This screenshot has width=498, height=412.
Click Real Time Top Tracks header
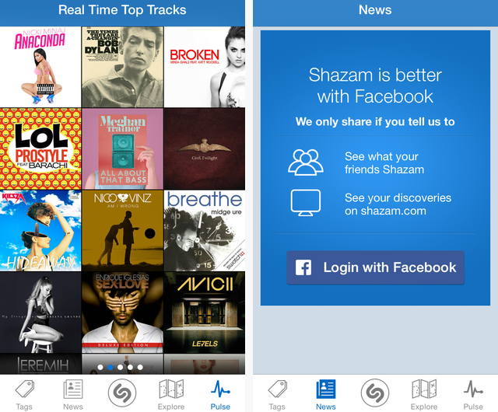pos(122,10)
